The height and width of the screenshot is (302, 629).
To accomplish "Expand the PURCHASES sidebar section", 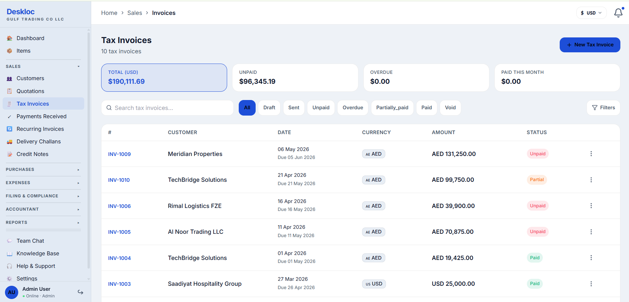I will pos(43,170).
